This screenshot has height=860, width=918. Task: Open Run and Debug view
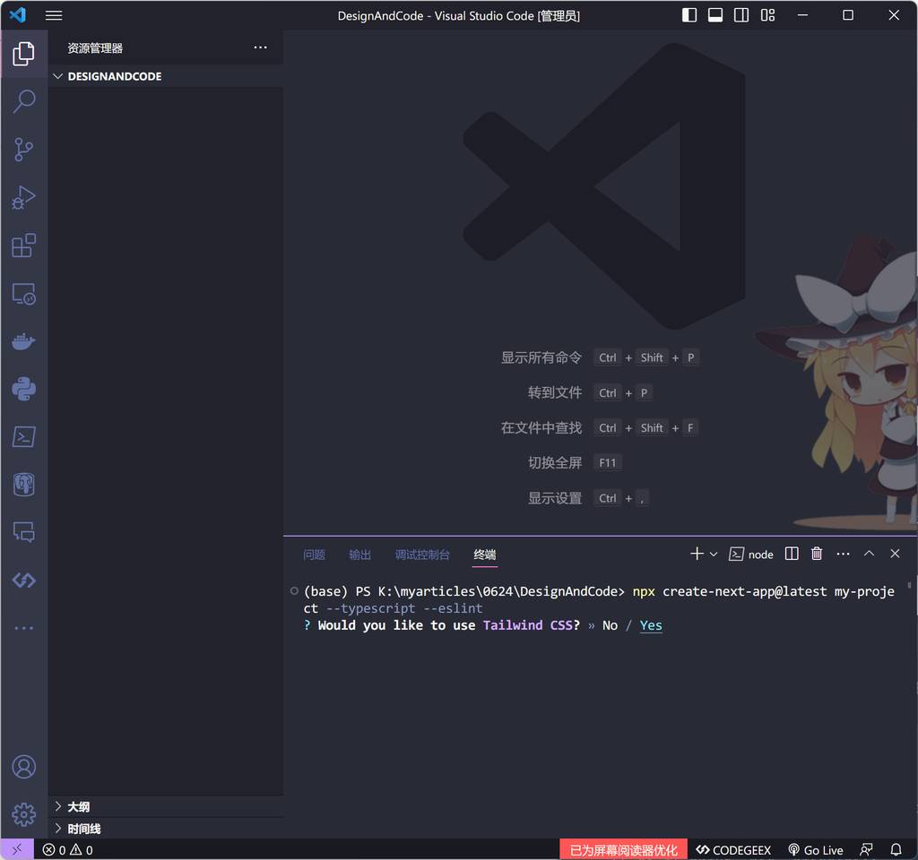coord(24,197)
